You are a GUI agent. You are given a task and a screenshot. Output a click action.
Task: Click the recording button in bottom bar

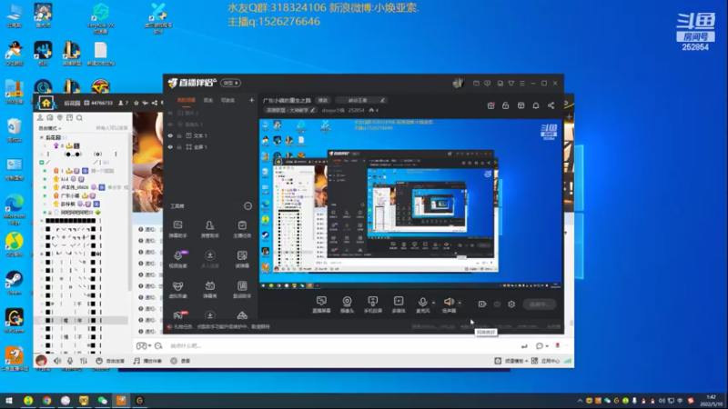pyautogui.click(x=180, y=361)
